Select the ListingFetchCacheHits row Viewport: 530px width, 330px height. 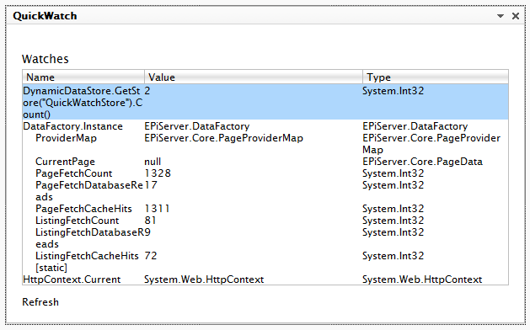coord(265,256)
